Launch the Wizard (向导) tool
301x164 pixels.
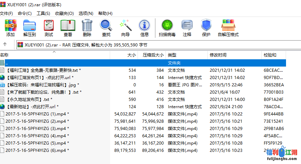[125, 28]
